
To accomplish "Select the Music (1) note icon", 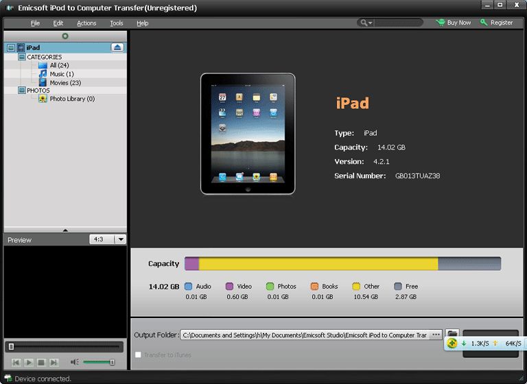I will 43,74.
